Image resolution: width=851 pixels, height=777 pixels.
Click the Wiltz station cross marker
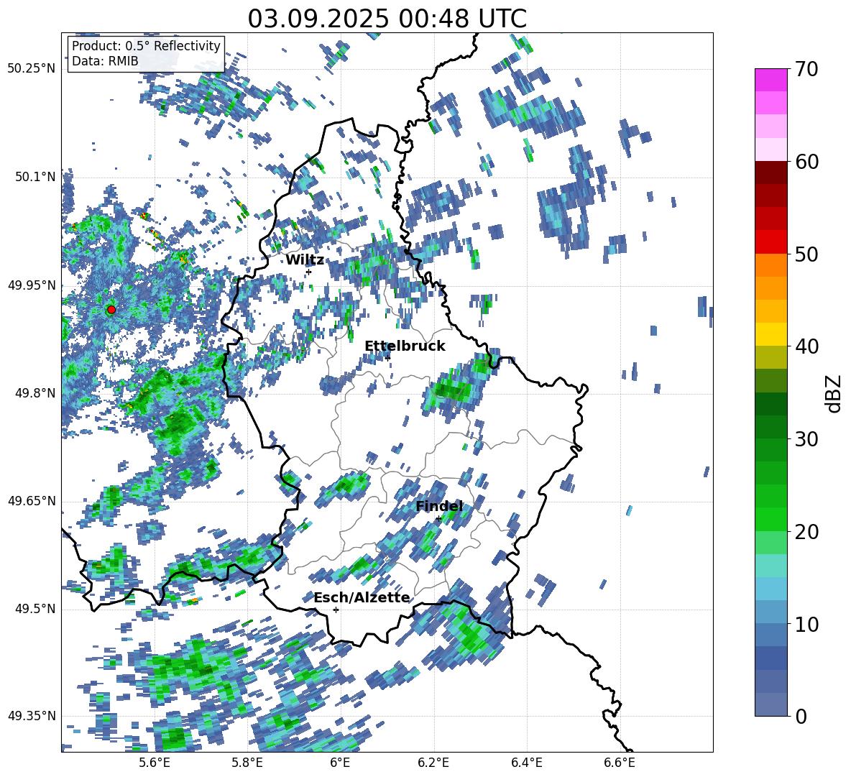309,272
